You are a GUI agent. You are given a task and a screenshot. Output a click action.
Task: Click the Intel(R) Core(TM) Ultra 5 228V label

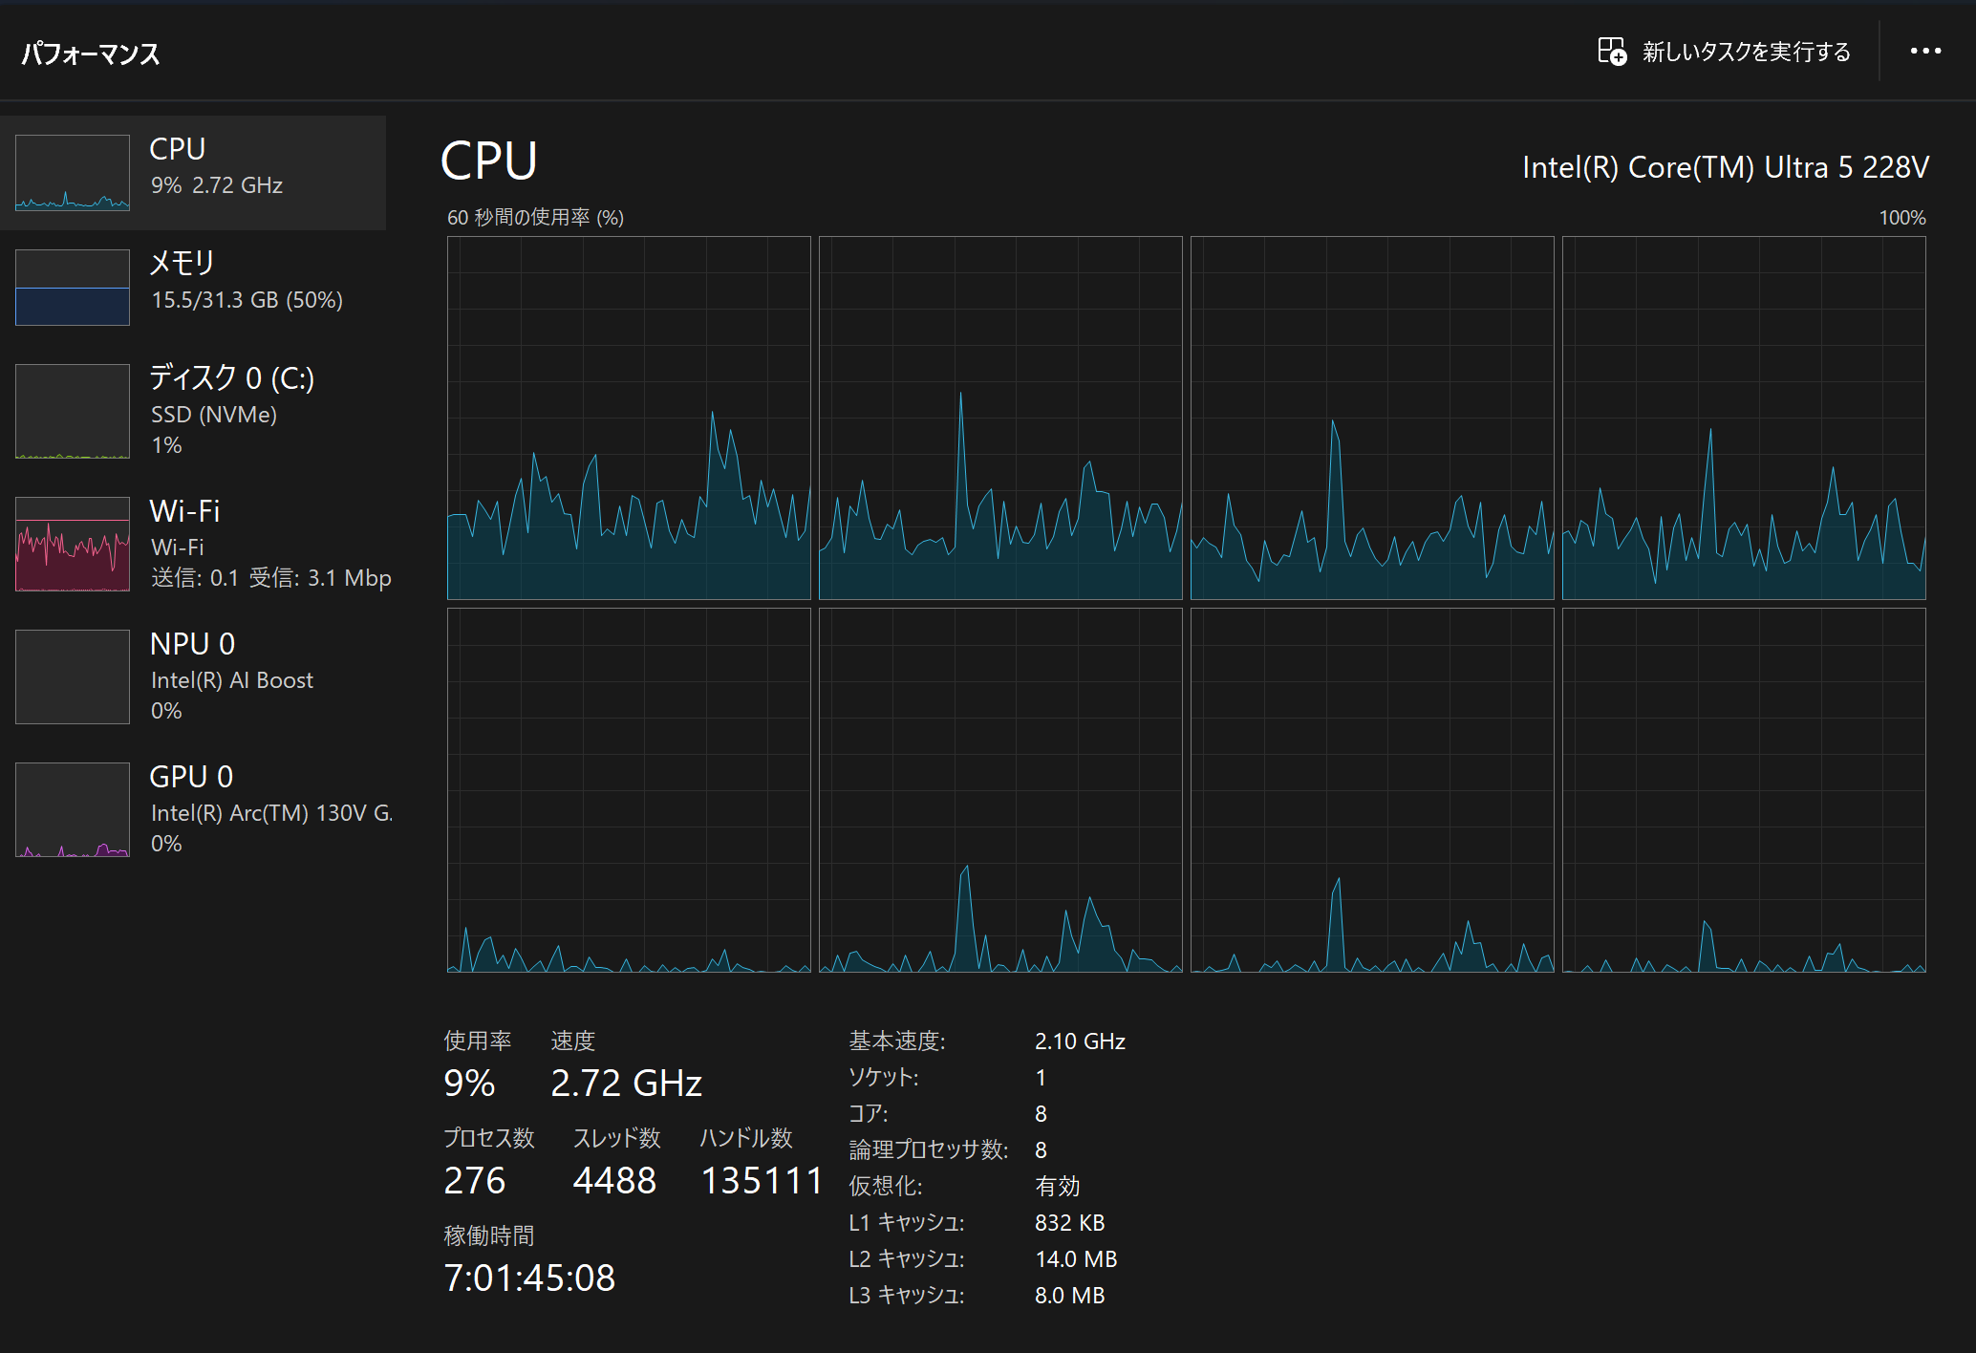pyautogui.click(x=1725, y=168)
